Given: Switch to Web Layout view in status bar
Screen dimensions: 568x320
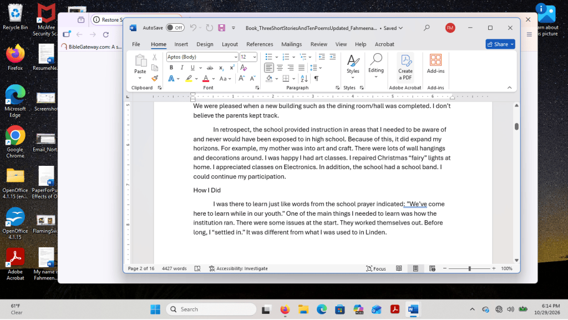Looking at the screenshot, I should [x=432, y=268].
